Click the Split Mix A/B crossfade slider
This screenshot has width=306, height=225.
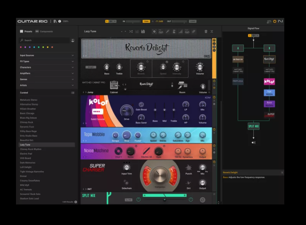point(165,199)
